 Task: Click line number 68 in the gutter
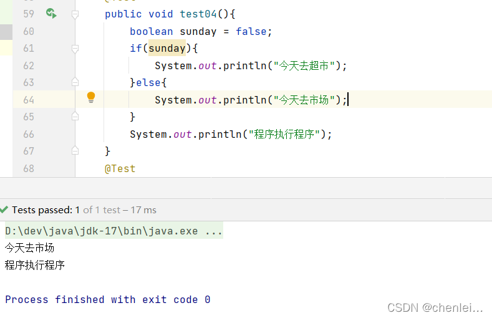(x=29, y=168)
